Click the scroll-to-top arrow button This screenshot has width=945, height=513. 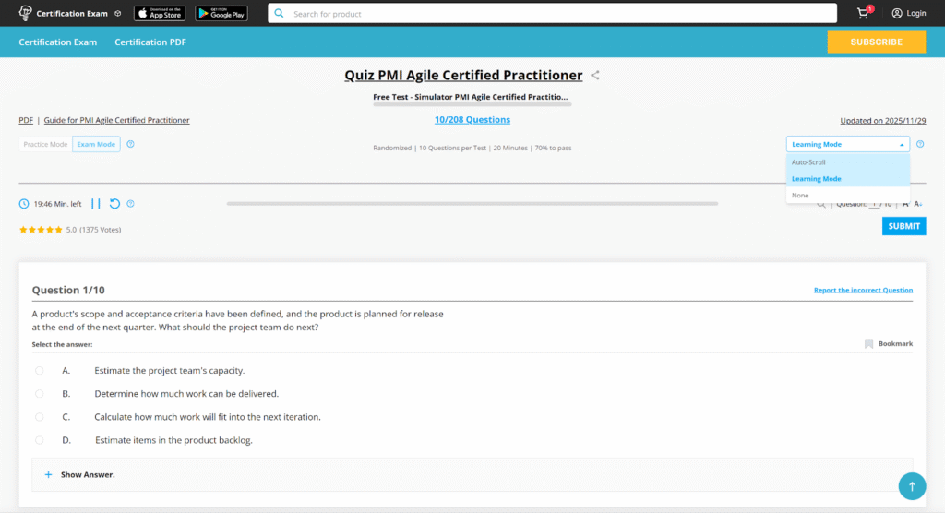(x=912, y=486)
